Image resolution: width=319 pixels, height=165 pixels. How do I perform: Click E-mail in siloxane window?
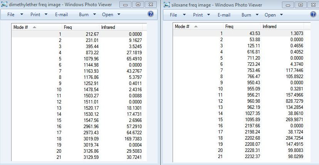(x=224, y=15)
